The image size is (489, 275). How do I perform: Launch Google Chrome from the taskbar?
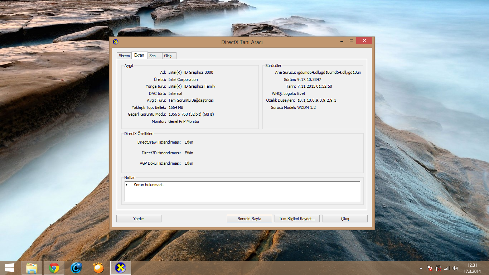54,268
